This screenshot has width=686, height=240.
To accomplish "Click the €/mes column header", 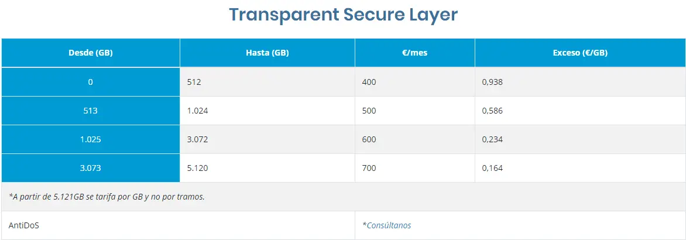I will 414,53.
